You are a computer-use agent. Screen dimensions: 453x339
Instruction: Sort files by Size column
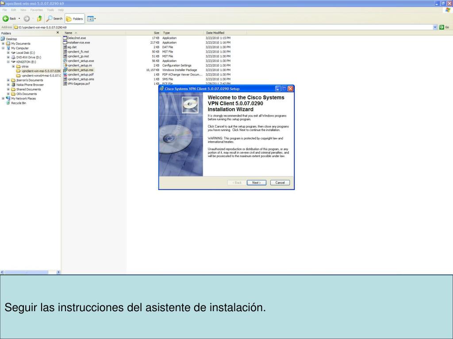[x=143, y=33]
